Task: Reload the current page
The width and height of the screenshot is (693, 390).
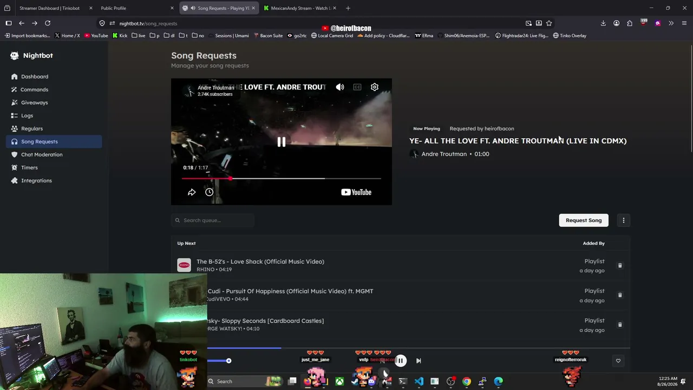Action: coord(48,23)
